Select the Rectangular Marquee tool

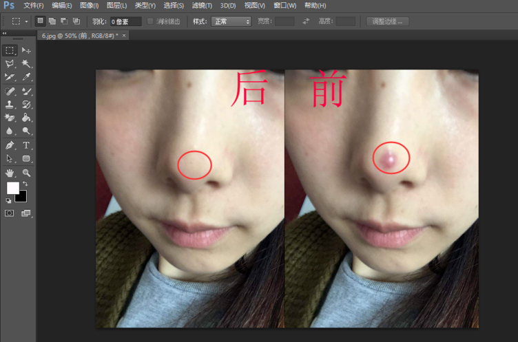(x=10, y=50)
